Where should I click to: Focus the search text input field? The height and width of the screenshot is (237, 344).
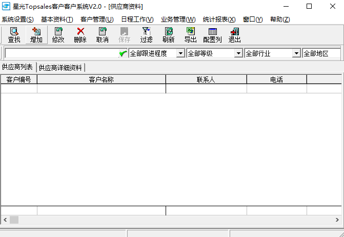62,53
